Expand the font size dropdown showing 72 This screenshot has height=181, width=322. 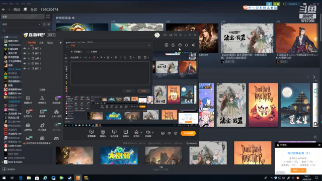point(87,57)
